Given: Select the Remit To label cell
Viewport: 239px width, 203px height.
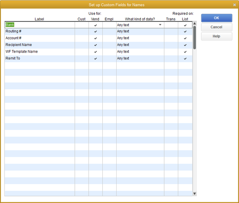Looking at the screenshot, I should click(x=40, y=59).
